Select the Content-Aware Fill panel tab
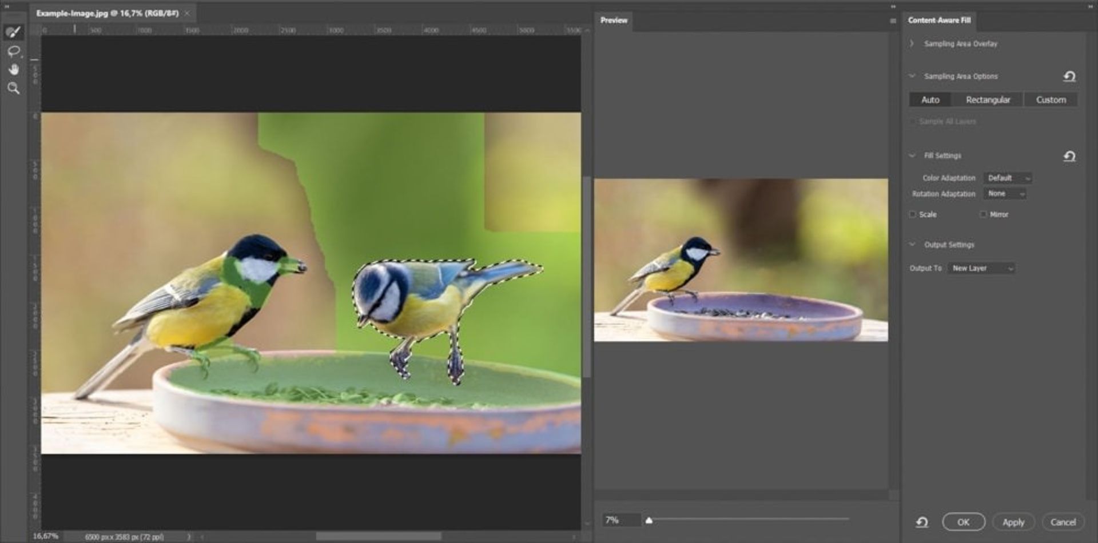1098x543 pixels. tap(939, 20)
